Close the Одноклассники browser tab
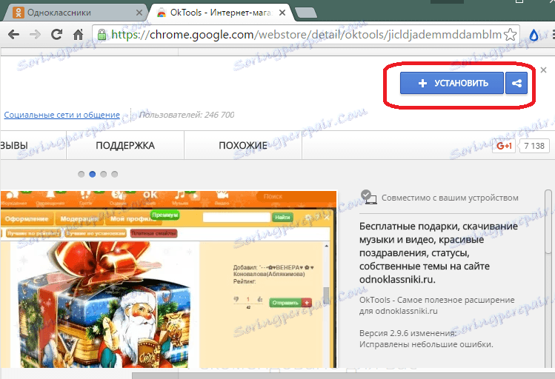This screenshot has width=555, height=379. [x=139, y=13]
